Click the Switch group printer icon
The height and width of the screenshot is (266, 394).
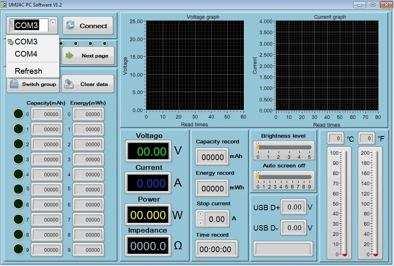coord(14,84)
